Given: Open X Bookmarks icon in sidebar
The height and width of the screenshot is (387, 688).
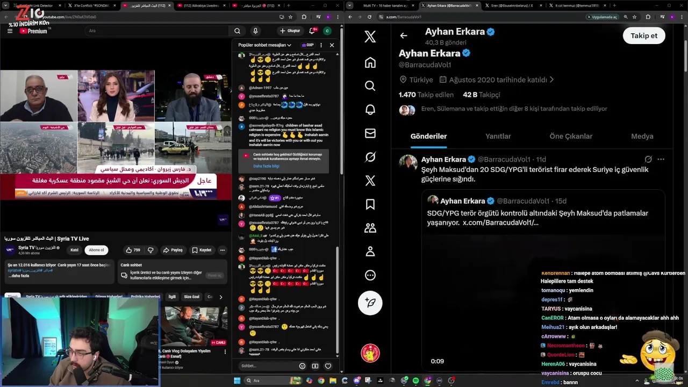Looking at the screenshot, I should point(370,204).
